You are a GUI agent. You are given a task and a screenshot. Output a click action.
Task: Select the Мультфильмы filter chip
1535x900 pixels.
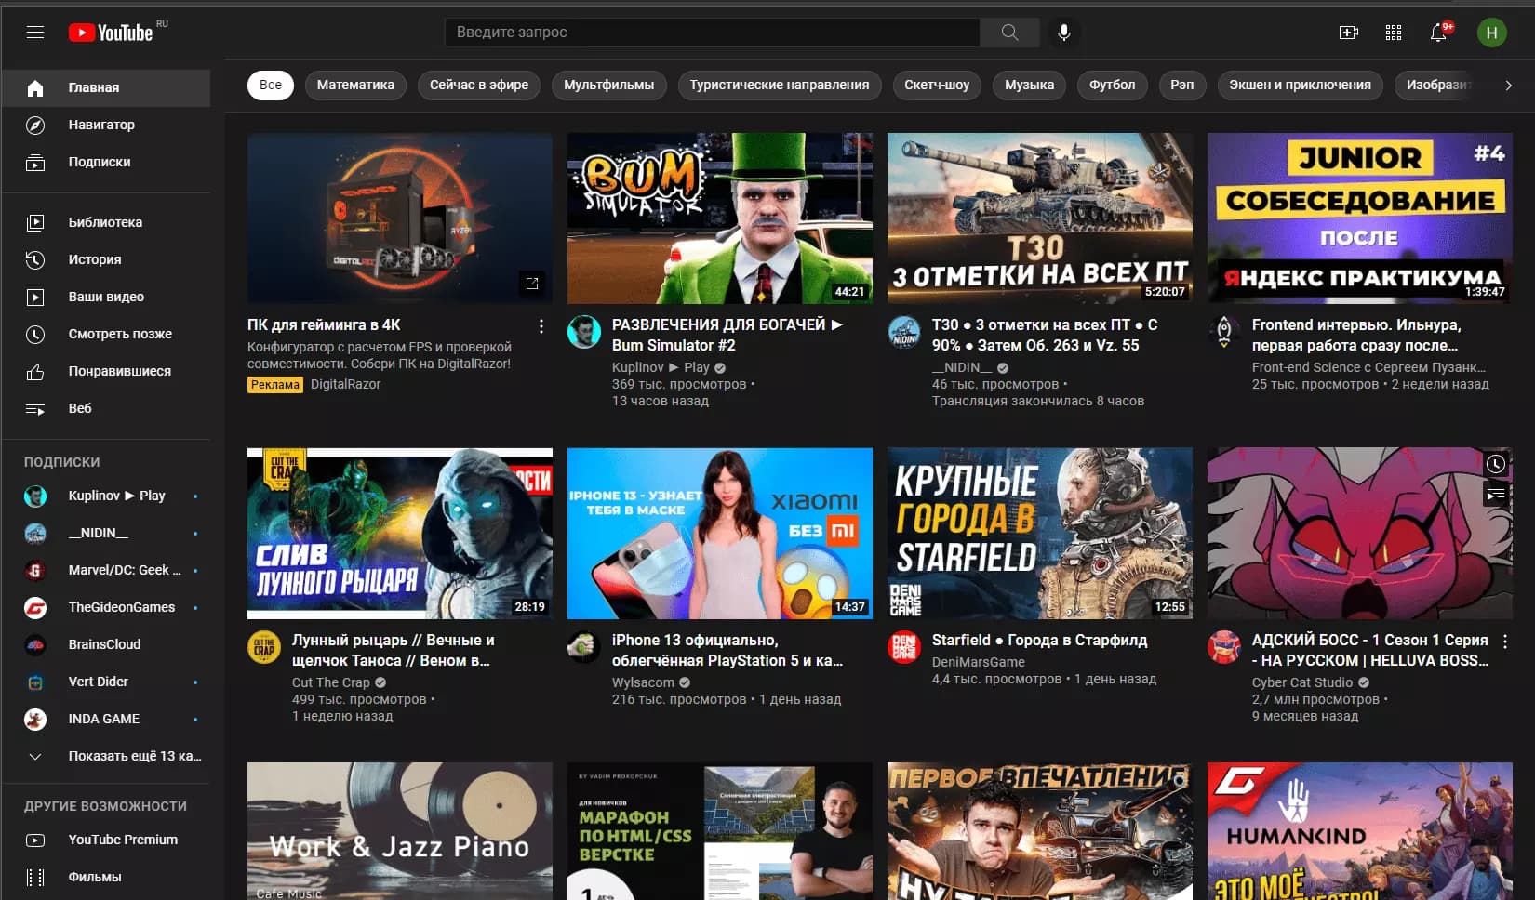[609, 86]
